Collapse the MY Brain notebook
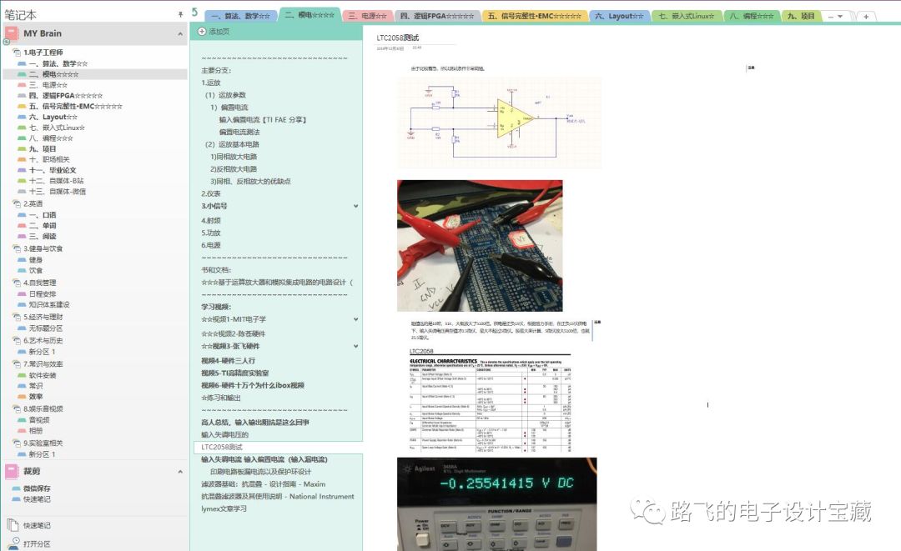The height and width of the screenshot is (551, 901). (x=180, y=33)
